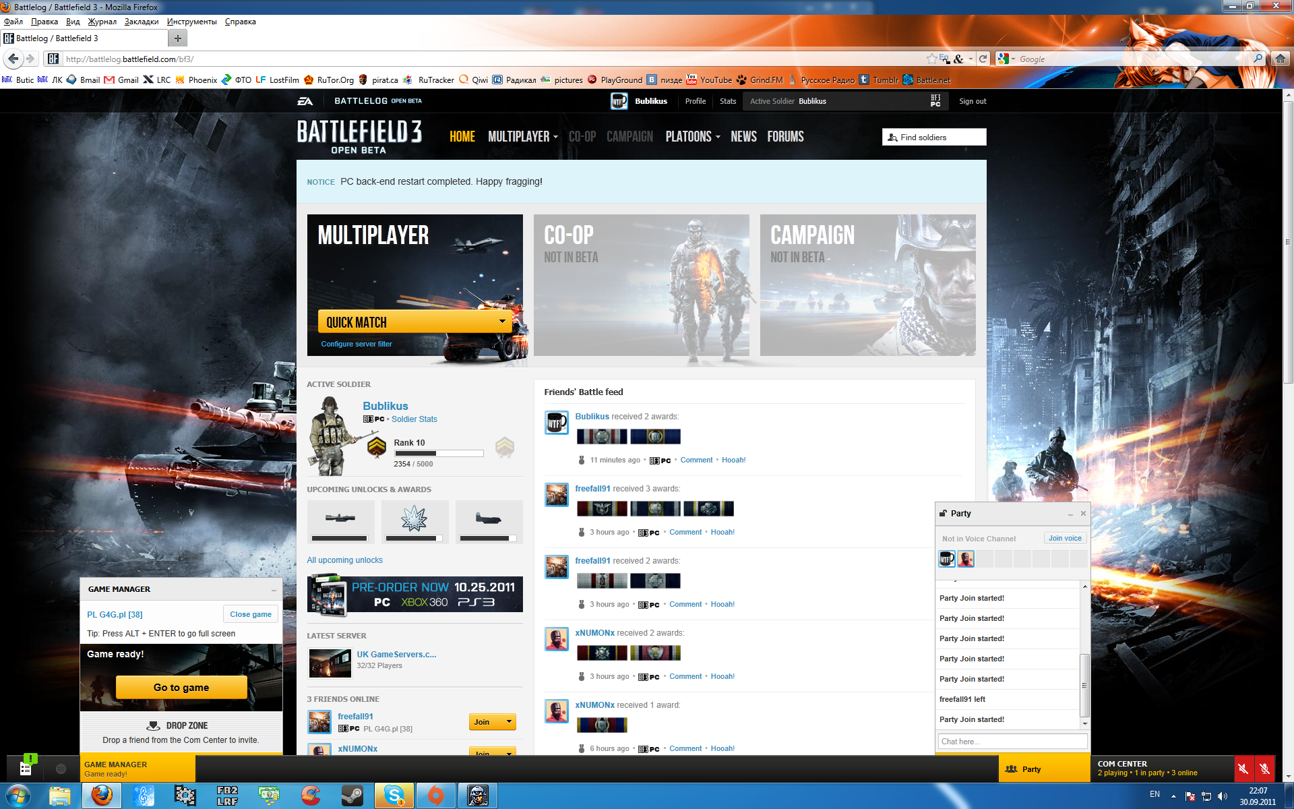Image resolution: width=1294 pixels, height=809 pixels.
Task: Click the third upcoming unlock weapon icon
Action: 488,518
